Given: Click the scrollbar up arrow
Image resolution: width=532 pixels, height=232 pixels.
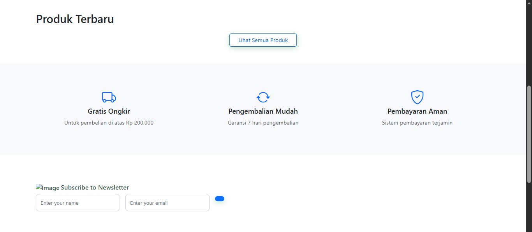Looking at the screenshot, I should tap(529, 2).
